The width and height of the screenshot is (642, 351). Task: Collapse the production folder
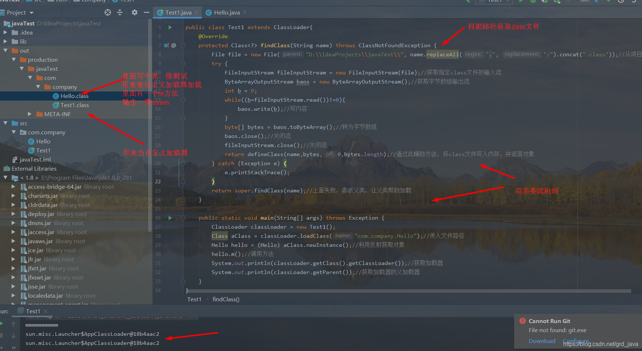14,60
